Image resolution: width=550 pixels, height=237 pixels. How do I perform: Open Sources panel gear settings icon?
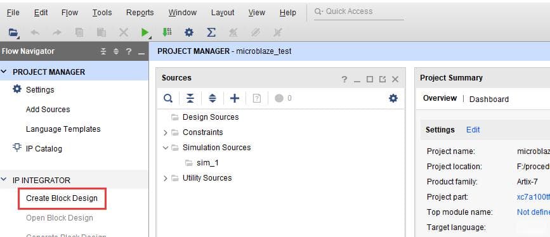(393, 98)
